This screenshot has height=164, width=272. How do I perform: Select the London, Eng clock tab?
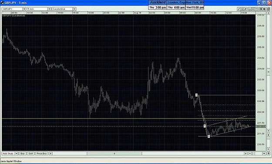(x=176, y=3)
